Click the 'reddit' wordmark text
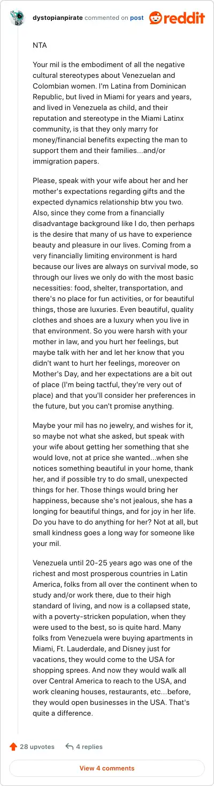This screenshot has height=786, width=214. pyautogui.click(x=185, y=18)
